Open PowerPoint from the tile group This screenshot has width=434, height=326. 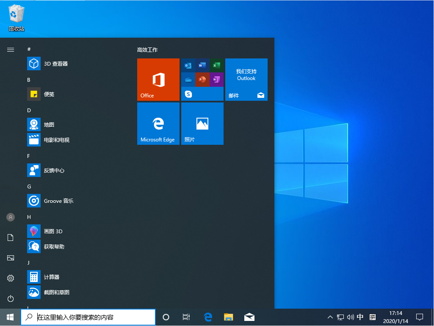click(202, 80)
